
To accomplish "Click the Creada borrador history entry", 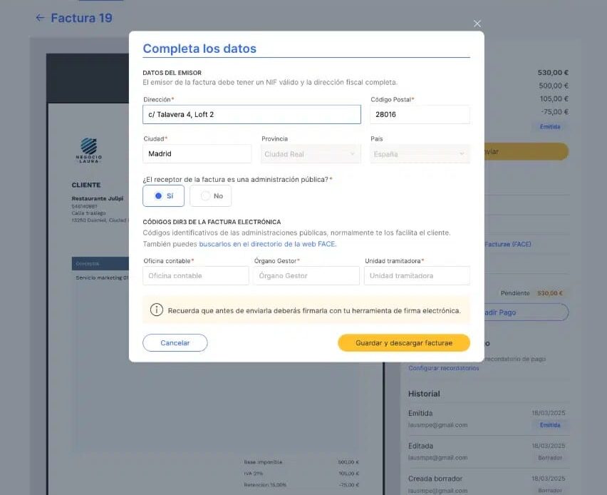I will (x=435, y=479).
